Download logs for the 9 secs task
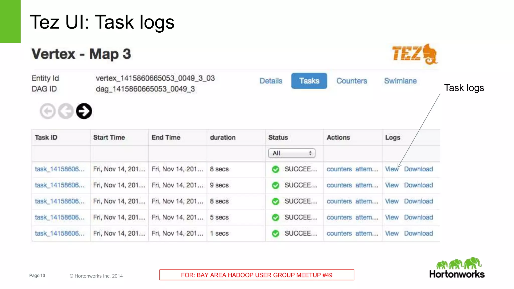This screenshot has width=514, height=289. click(x=419, y=185)
